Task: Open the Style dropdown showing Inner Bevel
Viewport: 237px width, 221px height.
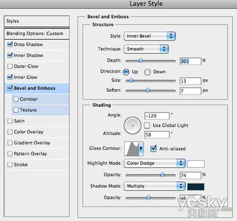Action: 149,36
